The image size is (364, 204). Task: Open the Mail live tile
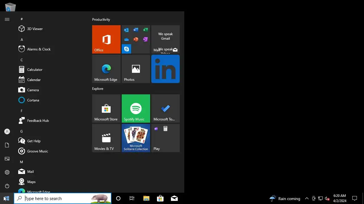pos(166,39)
